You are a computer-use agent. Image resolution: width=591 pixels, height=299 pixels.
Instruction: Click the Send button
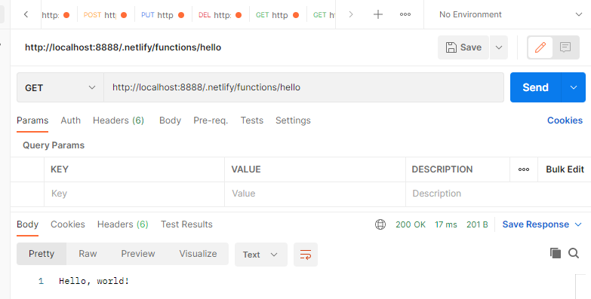tap(535, 87)
